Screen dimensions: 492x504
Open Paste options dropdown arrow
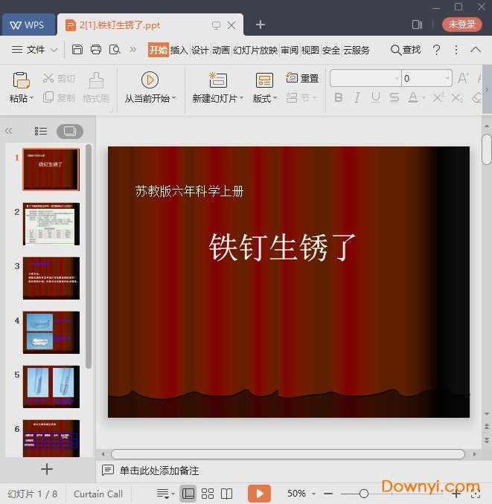(x=31, y=97)
